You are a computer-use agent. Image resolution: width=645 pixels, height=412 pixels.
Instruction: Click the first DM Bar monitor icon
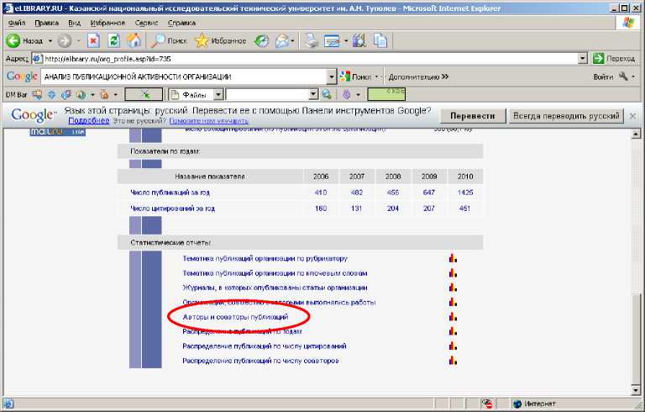click(x=38, y=95)
